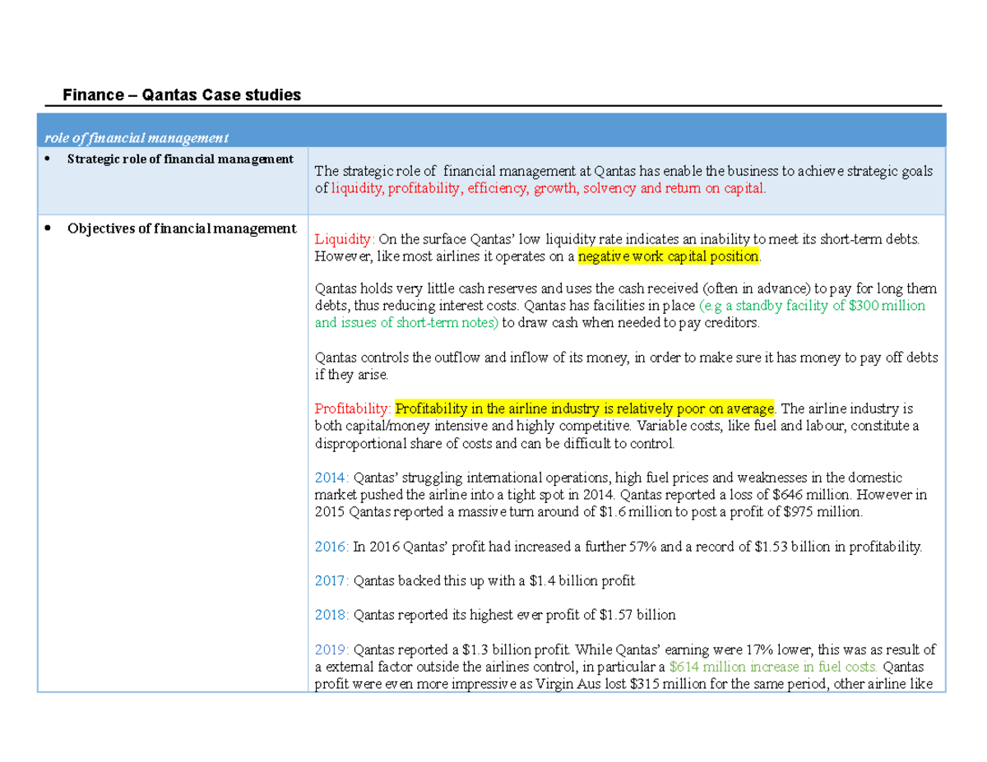This screenshot has width=987, height=762.
Task: Select the highlighted text negative work capital position
Action: [x=670, y=256]
